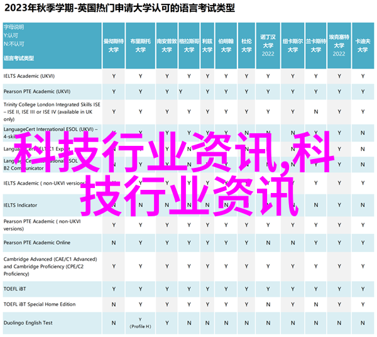Select the 布里斯托大学 column header
Image resolution: width=377 pixels, height=337 pixels.
[x=140, y=45]
